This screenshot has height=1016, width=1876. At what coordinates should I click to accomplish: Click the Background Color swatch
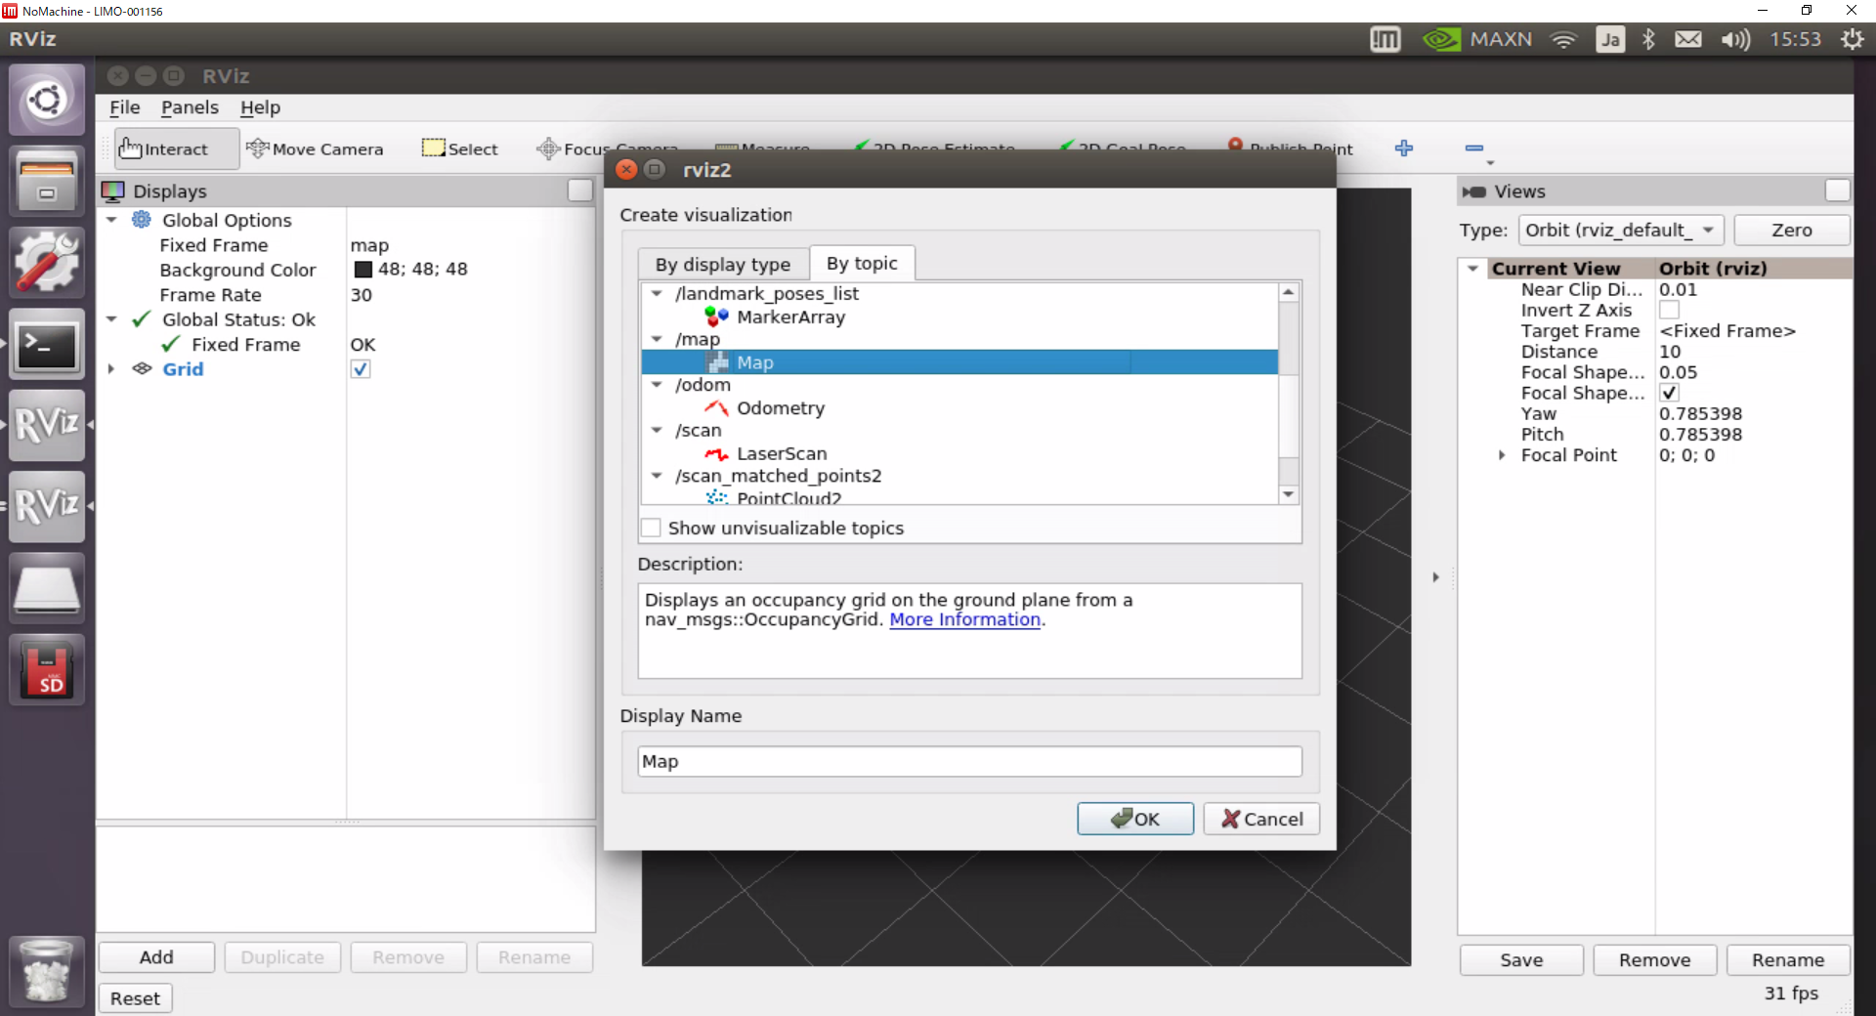pyautogui.click(x=363, y=270)
